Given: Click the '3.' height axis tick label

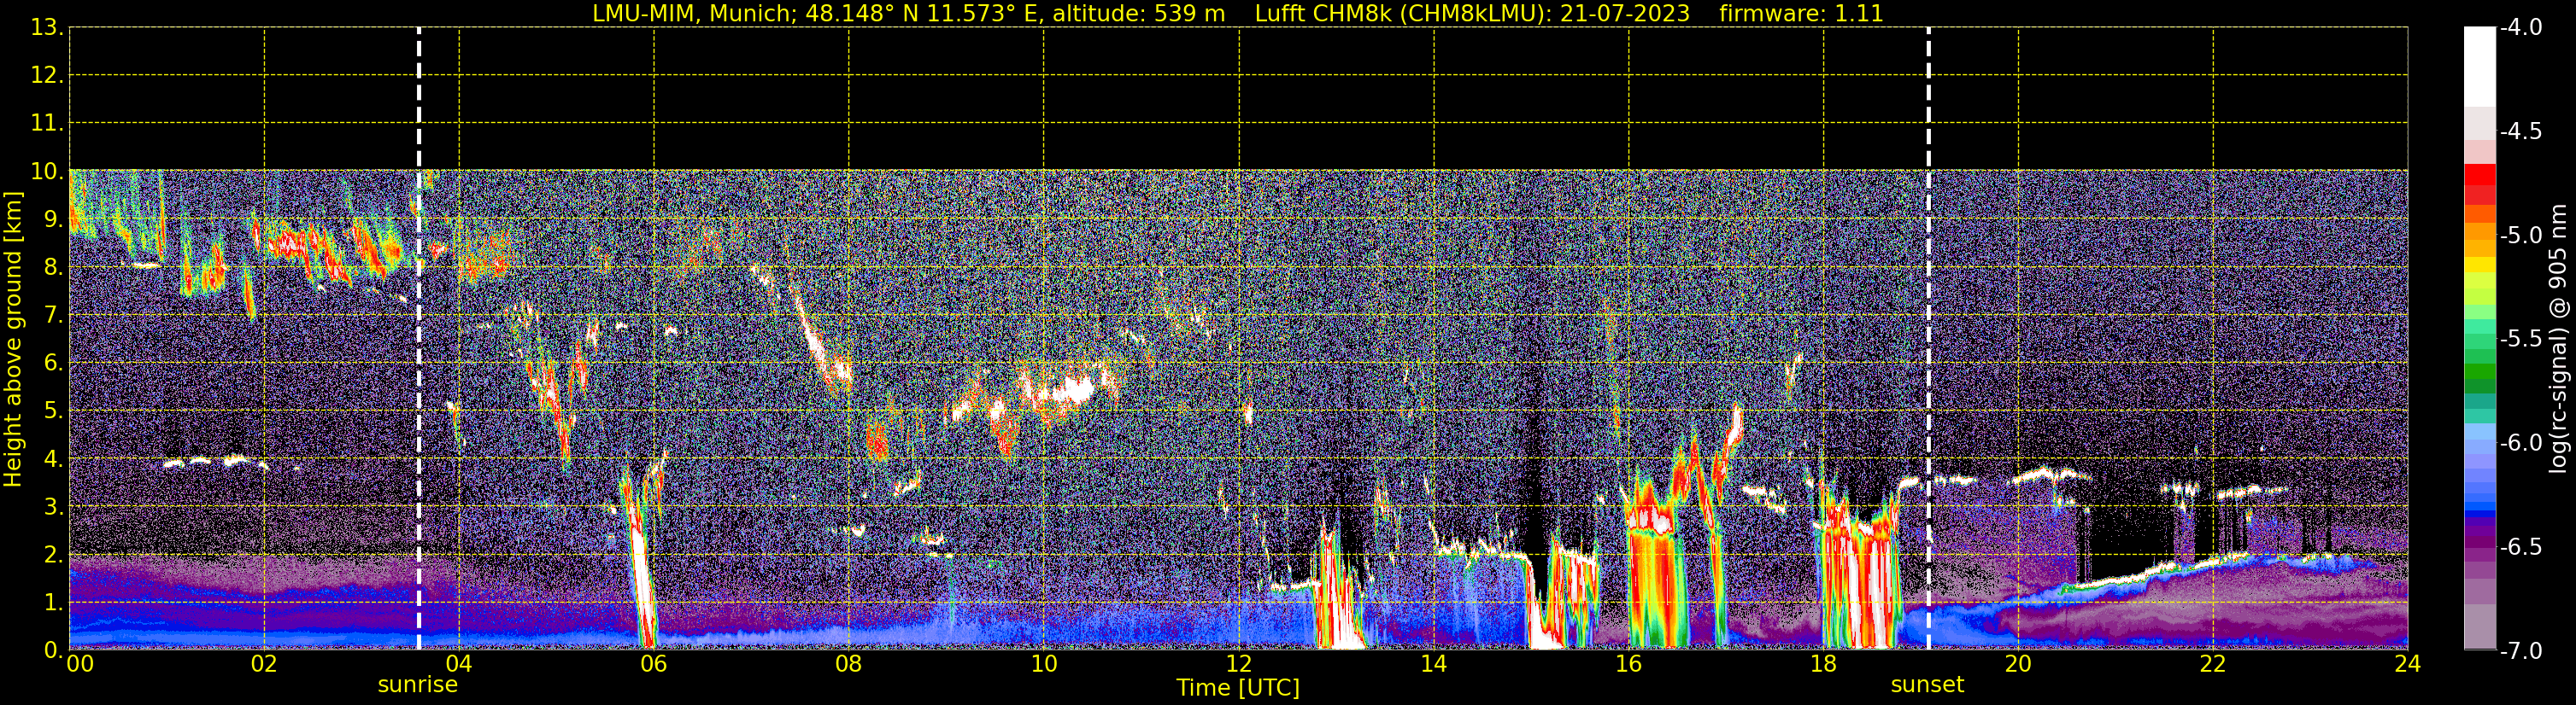Looking at the screenshot, I should [x=54, y=507].
